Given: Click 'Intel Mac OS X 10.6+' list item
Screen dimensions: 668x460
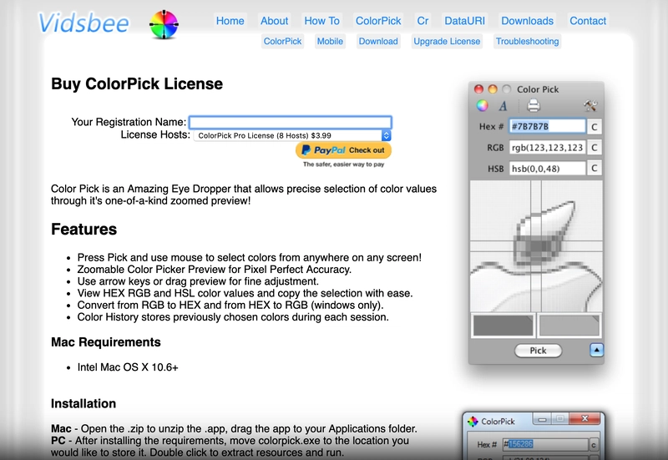Looking at the screenshot, I should pyautogui.click(x=128, y=367).
